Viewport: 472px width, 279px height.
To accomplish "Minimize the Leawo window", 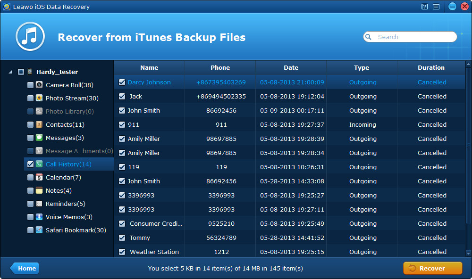I will coord(452,7).
